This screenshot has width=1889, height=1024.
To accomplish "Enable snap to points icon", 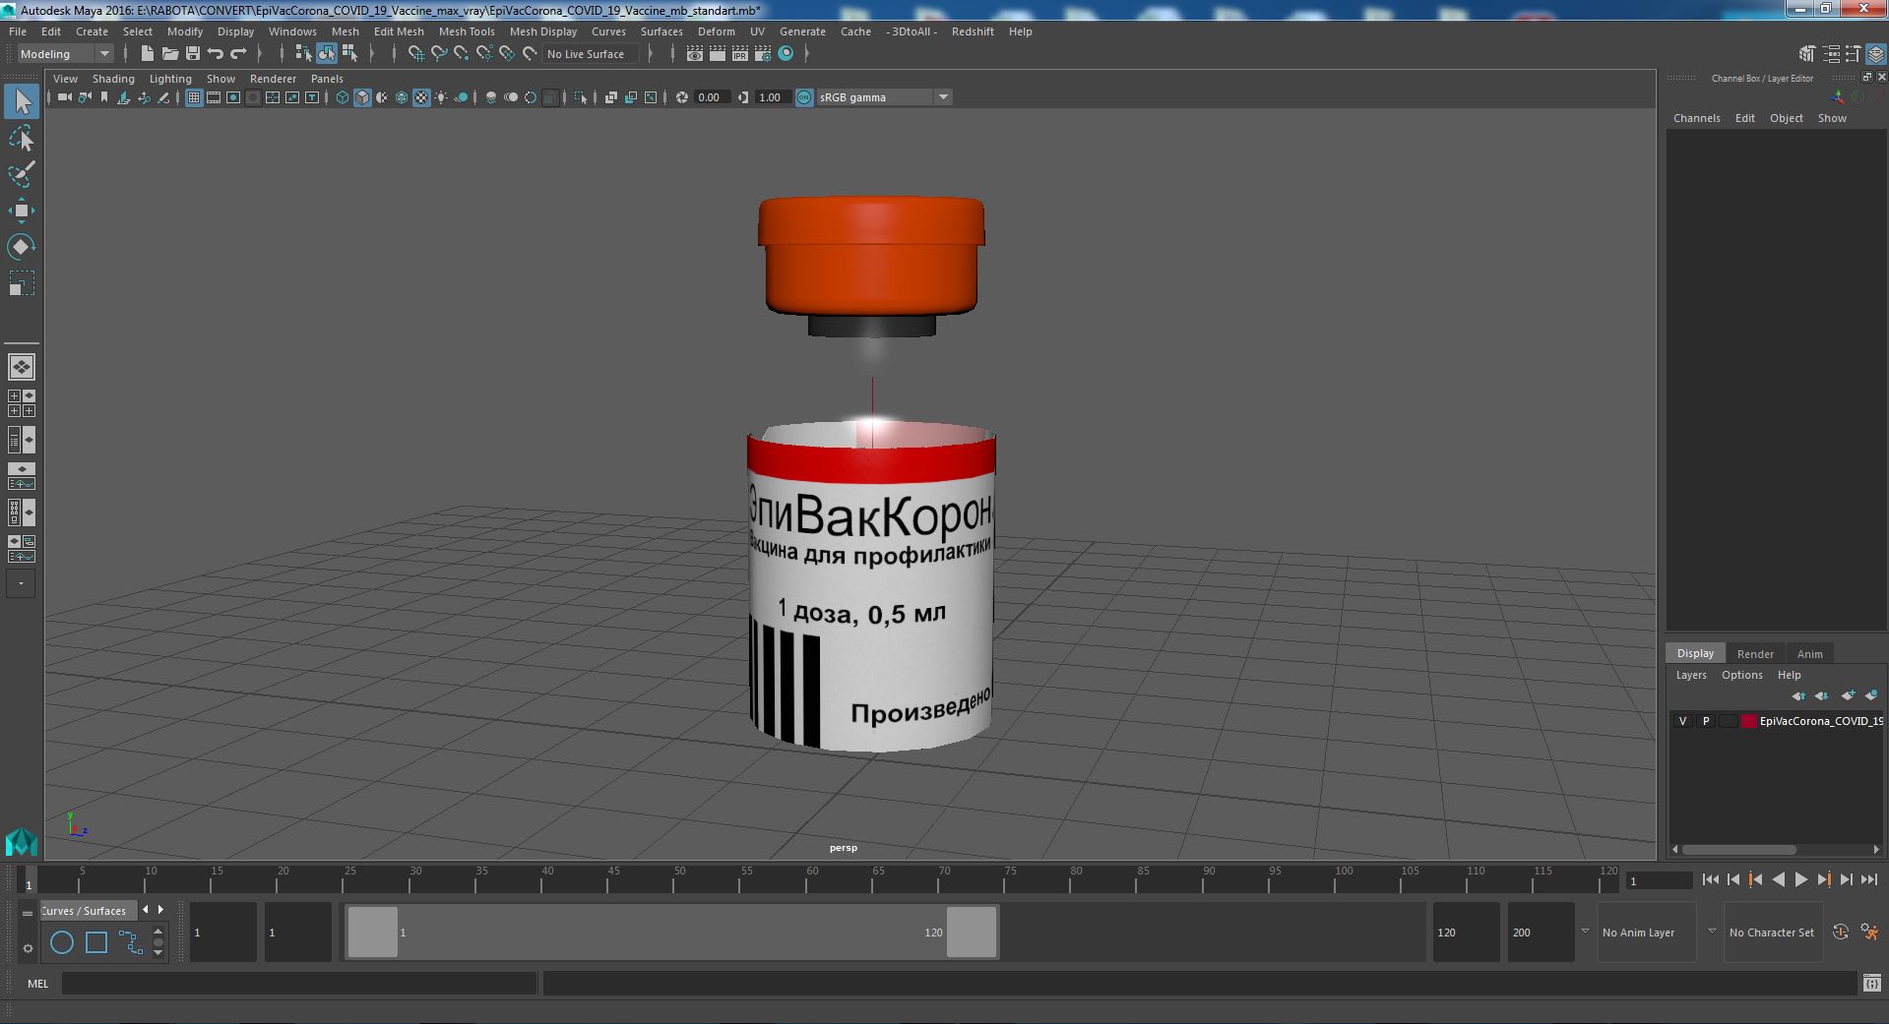I will (462, 54).
